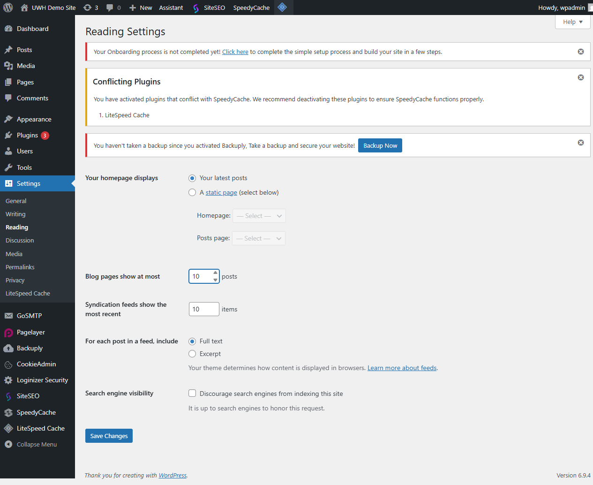Click the WordPress logo icon in admin bar
The width and height of the screenshot is (593, 485).
[8, 8]
